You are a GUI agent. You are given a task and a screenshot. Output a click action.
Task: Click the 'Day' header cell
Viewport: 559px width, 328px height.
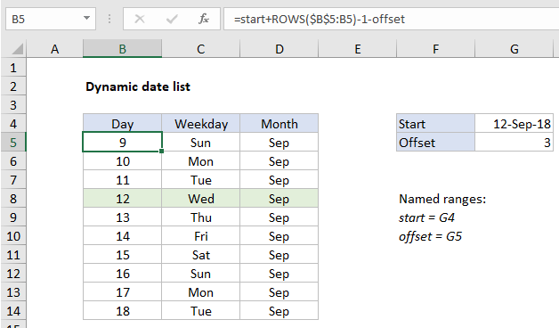(x=122, y=124)
